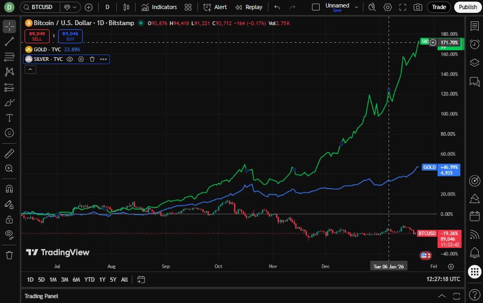Open the notifications bell

(x=474, y=253)
